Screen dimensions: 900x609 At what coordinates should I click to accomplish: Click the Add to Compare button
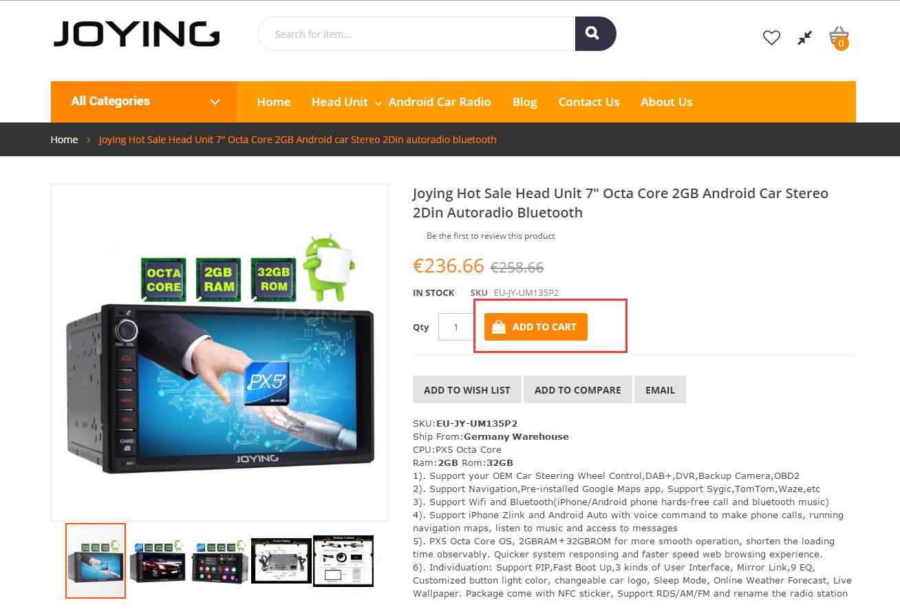[x=578, y=389]
